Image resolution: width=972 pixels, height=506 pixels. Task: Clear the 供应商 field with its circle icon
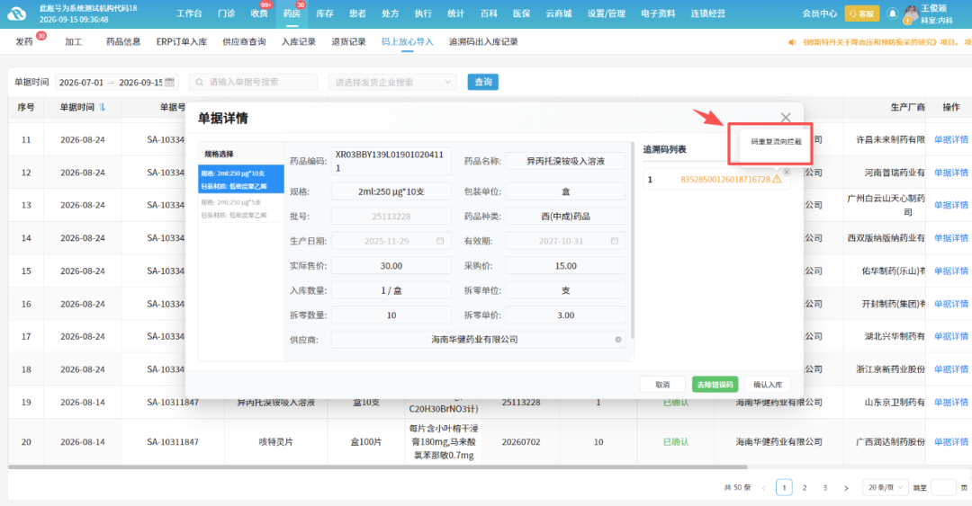click(618, 340)
